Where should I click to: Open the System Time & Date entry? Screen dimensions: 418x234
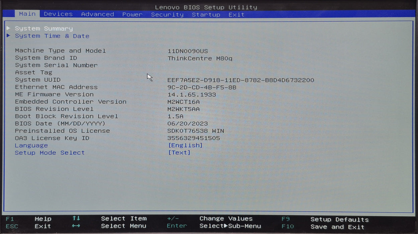pyautogui.click(x=52, y=36)
